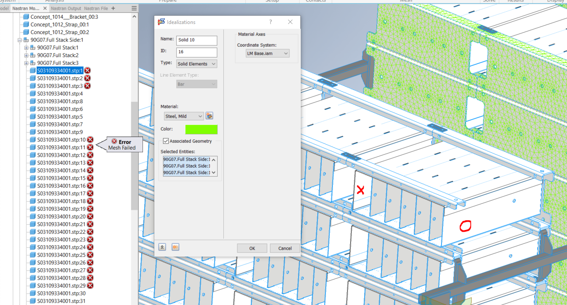567x305 pixels.
Task: Click the help question mark in the Idealizations dialog
Action: (x=270, y=22)
